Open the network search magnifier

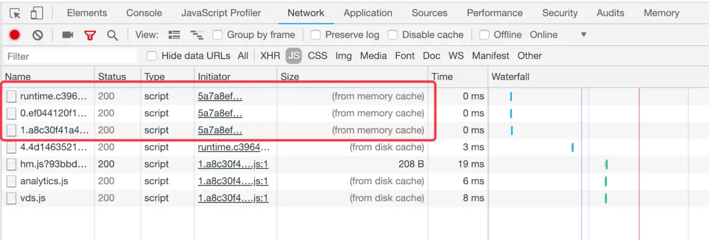[113, 35]
